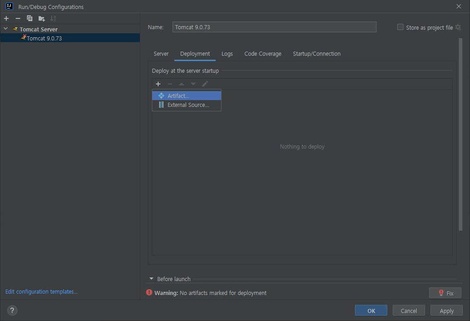Screen dimensions: 470x321
Task: Remove selected configuration with minus icon
Action: click(18, 18)
